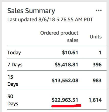Select the Last updated timestamp text
Screen dimensions: 109x112
coord(50,19)
